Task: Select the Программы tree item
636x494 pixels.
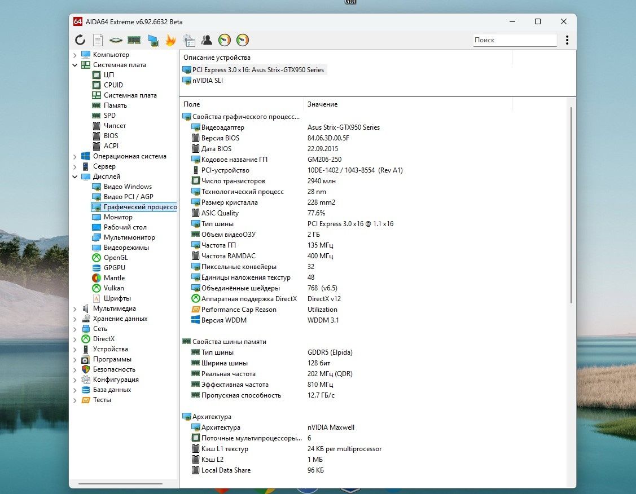Action: coord(112,359)
